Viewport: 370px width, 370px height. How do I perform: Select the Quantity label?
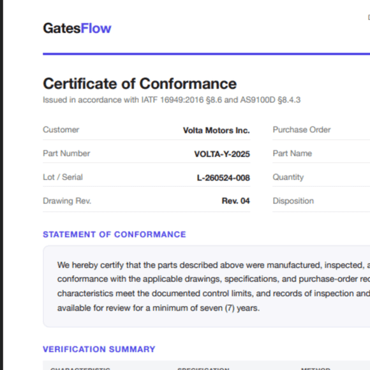coord(288,177)
